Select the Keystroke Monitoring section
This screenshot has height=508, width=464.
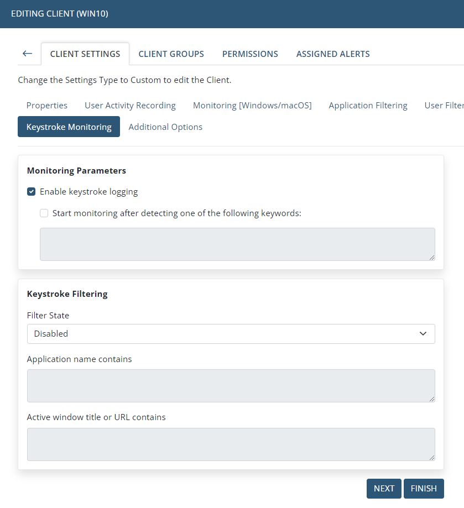click(69, 127)
